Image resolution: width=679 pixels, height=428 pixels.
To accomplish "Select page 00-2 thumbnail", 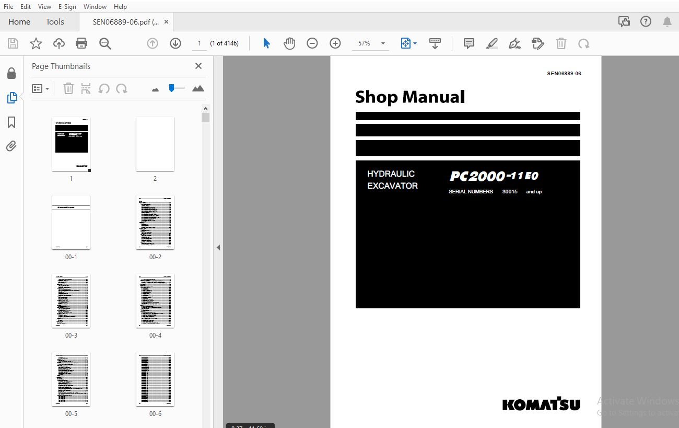I will 155,222.
